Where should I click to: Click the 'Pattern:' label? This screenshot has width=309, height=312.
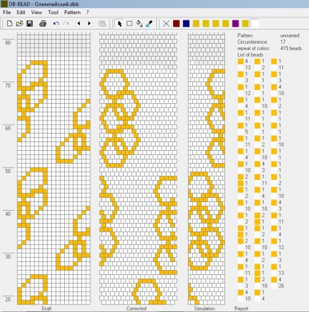(x=245, y=35)
